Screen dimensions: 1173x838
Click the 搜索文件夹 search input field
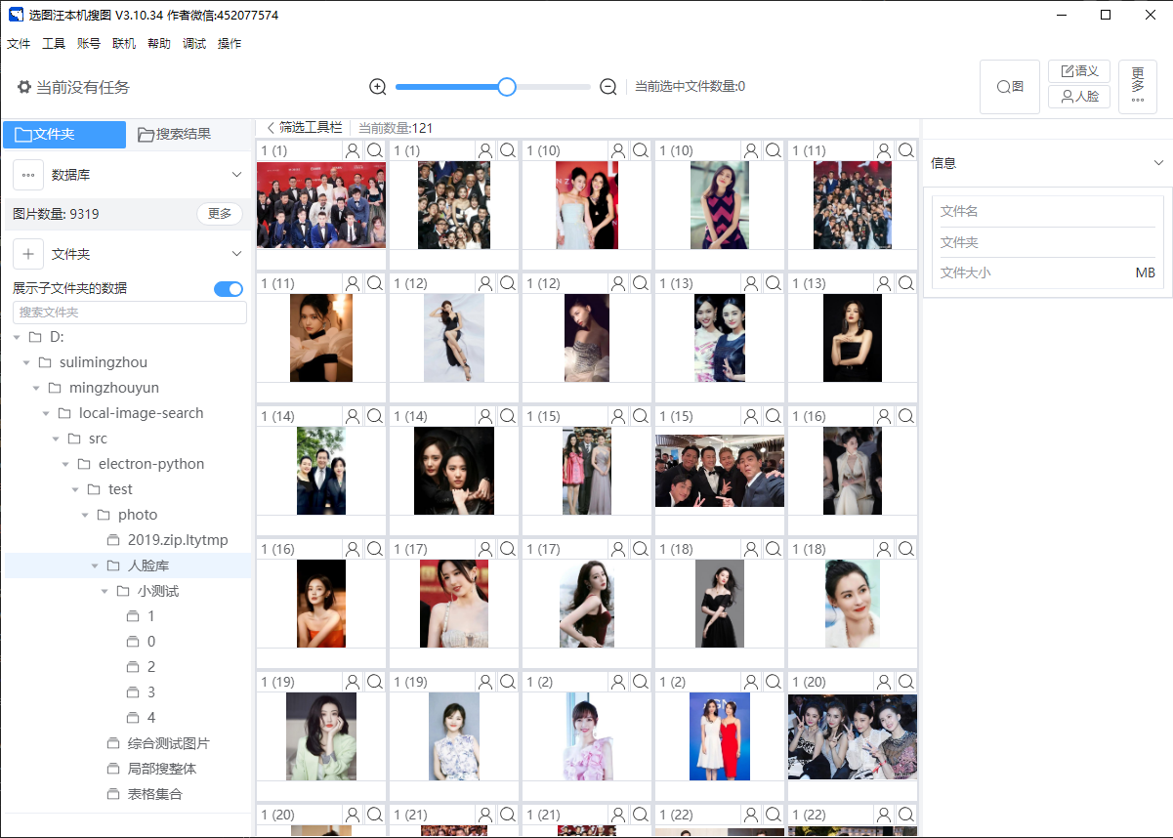point(130,313)
